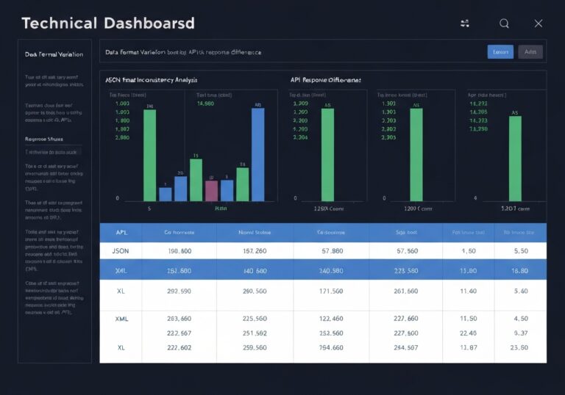
Task: Select the JSON row label in the table
Action: point(122,250)
